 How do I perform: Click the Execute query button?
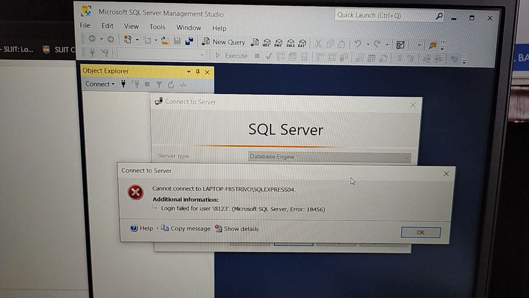point(231,55)
